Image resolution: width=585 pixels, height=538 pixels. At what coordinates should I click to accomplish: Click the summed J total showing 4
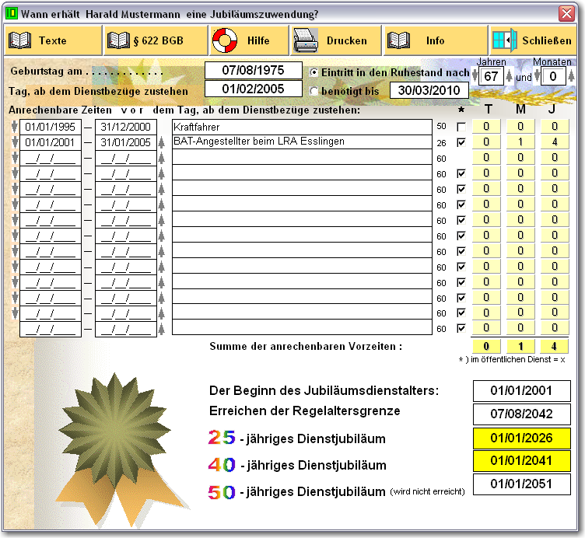click(x=554, y=347)
